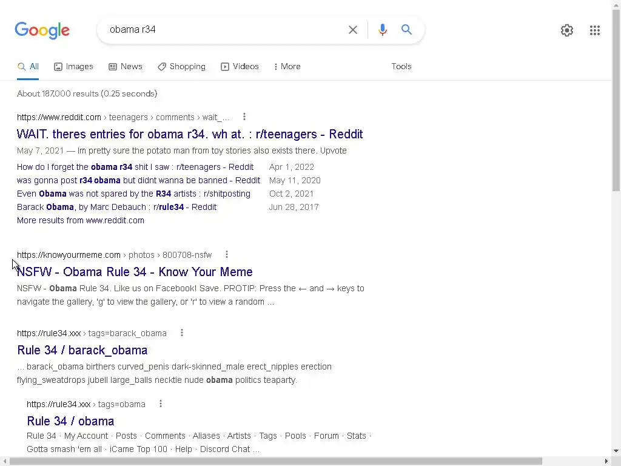Click More results from www.reddit.com

tap(81, 220)
